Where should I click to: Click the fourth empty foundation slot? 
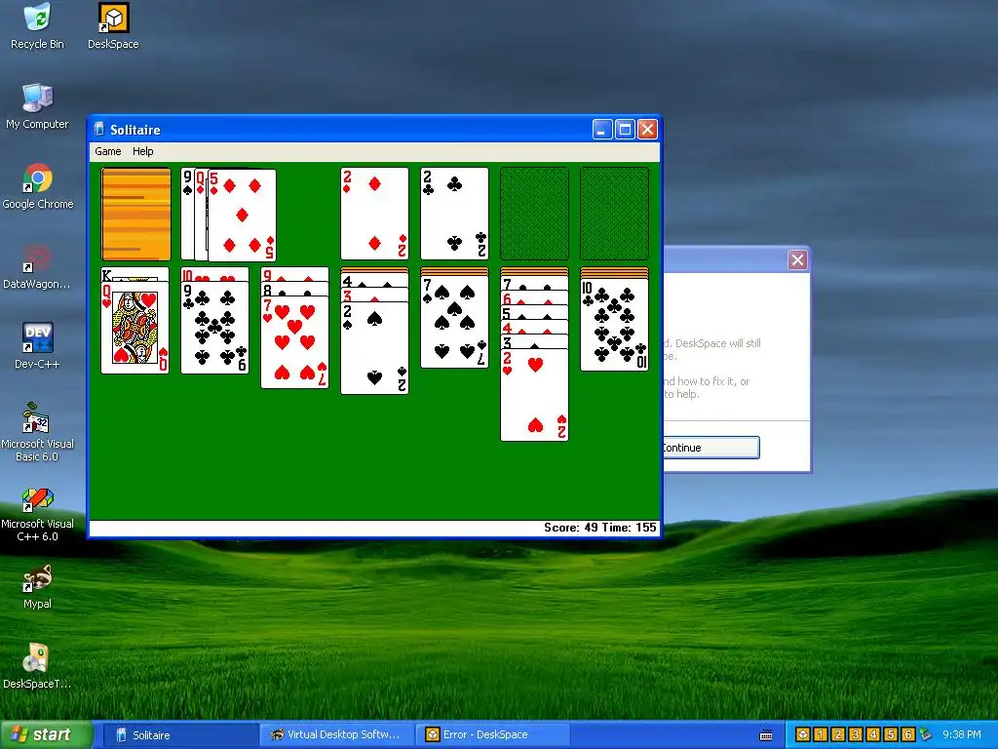click(x=614, y=214)
